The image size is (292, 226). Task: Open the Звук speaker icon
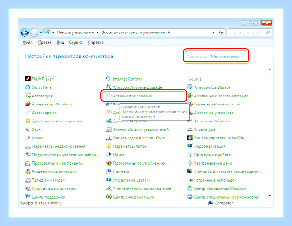tap(28, 129)
